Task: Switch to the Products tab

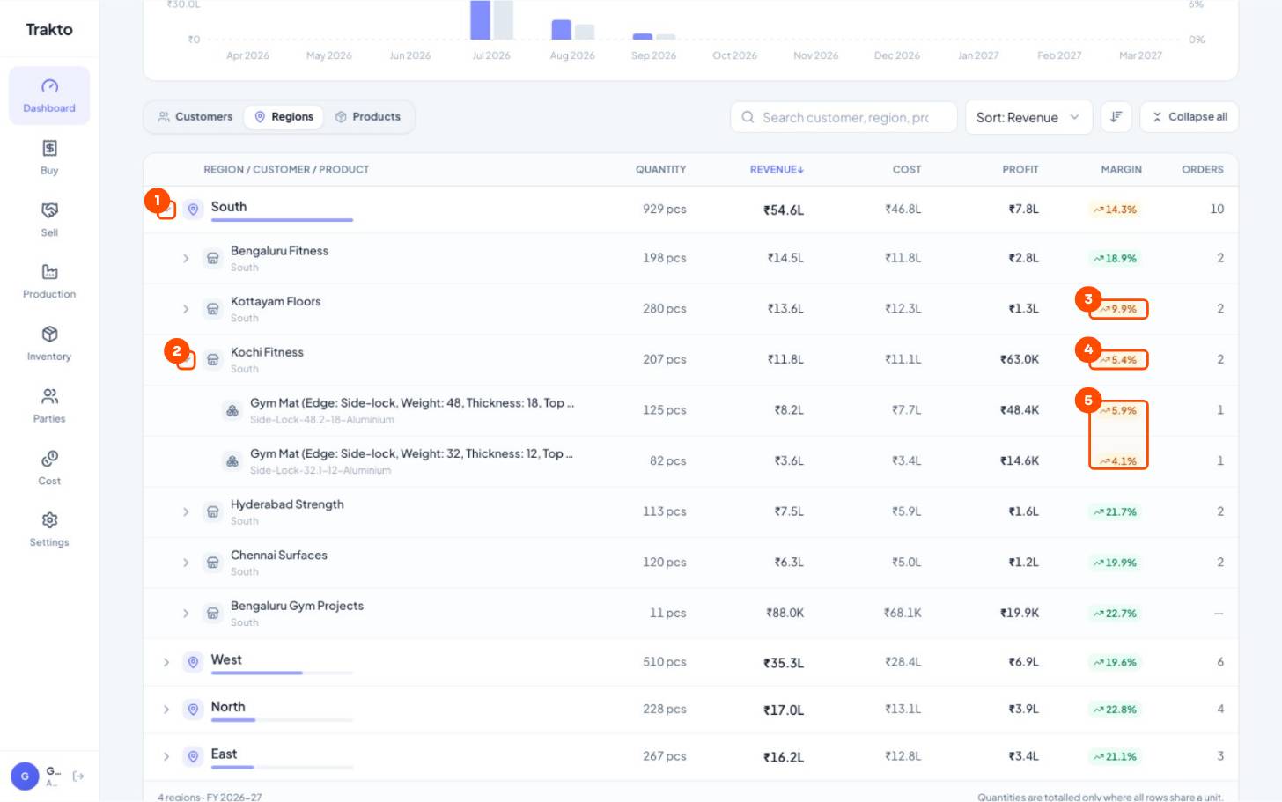Action: (368, 117)
